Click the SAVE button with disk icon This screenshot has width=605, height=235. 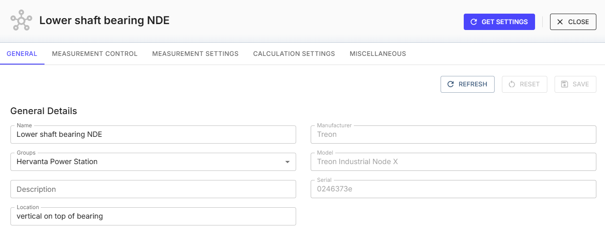tap(575, 84)
